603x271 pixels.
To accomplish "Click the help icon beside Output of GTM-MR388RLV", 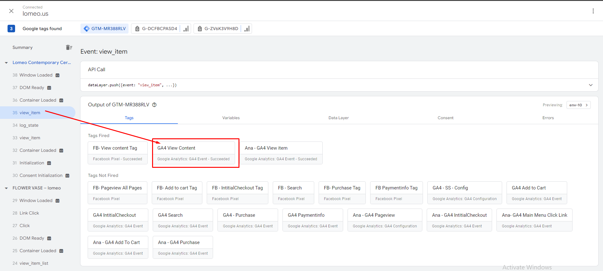I will (x=154, y=105).
